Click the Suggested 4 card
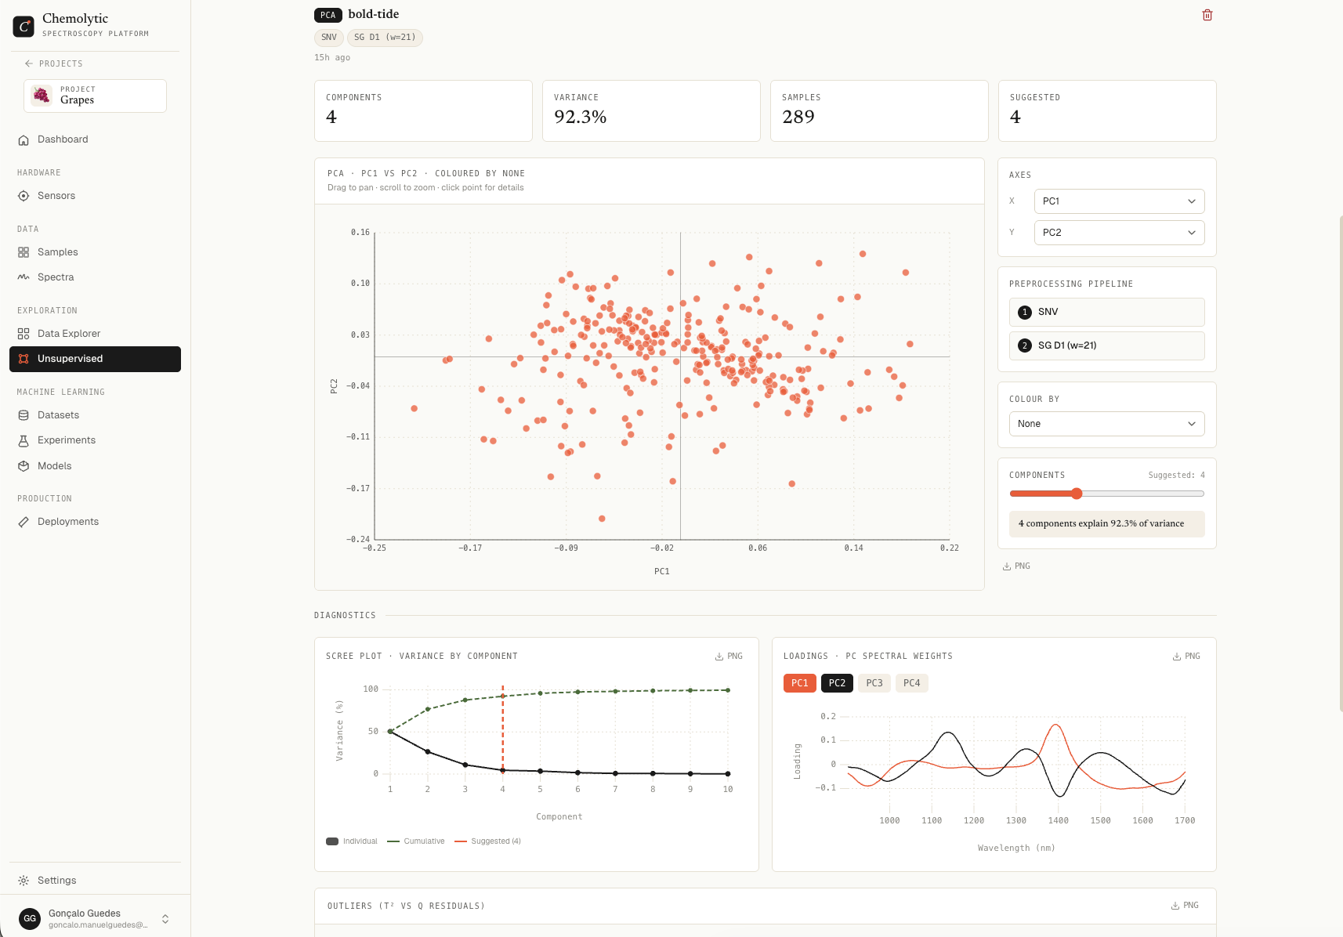 (1107, 110)
